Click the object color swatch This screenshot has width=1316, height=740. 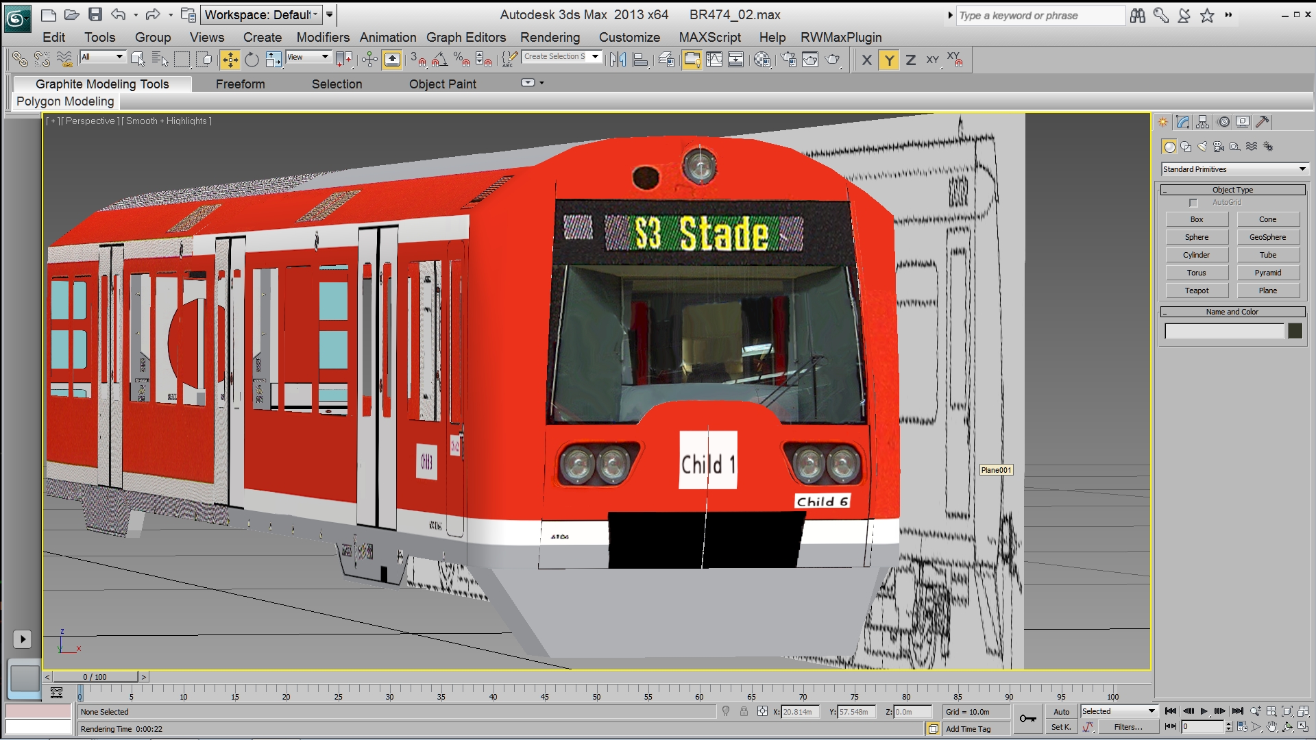tap(1295, 331)
